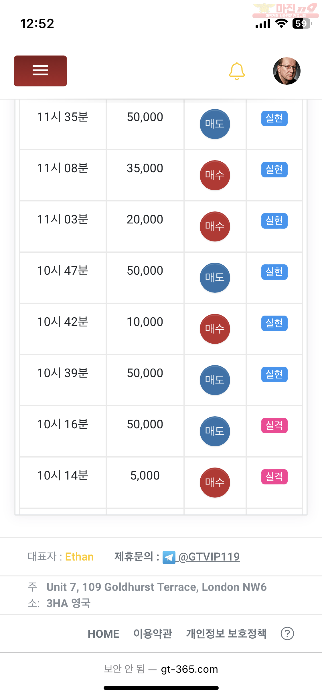Tap the 매도 circle for 10시 47분
This screenshot has width=322, height=697.
pyautogui.click(x=215, y=278)
